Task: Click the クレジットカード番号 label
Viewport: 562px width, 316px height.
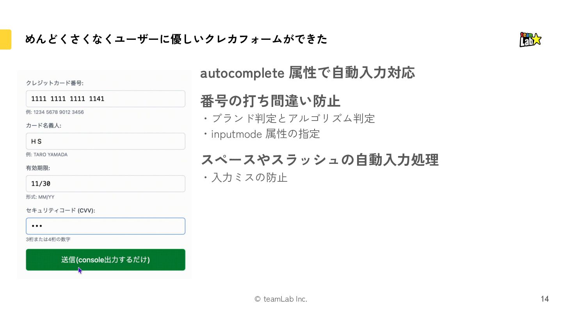Action: [55, 83]
